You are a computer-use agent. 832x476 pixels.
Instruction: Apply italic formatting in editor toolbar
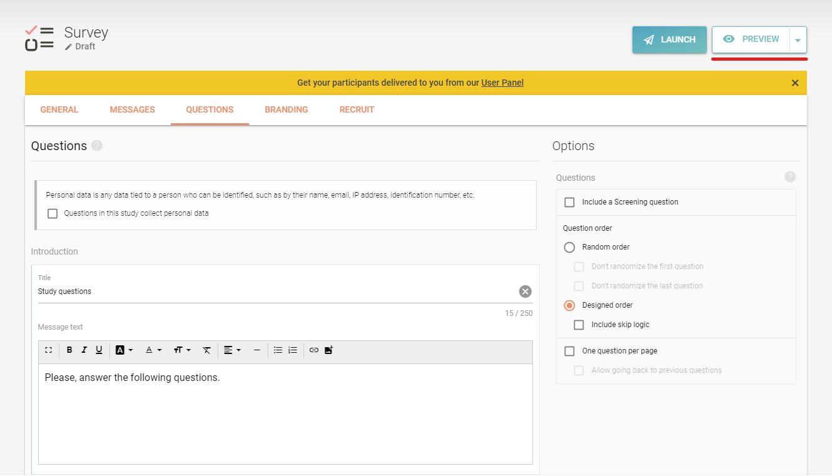coord(84,350)
